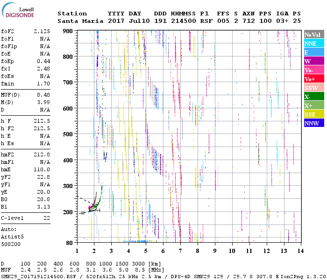This screenshot has width=327, height=280.
Task: Click the Jul10 date in header
Action: 139,21
